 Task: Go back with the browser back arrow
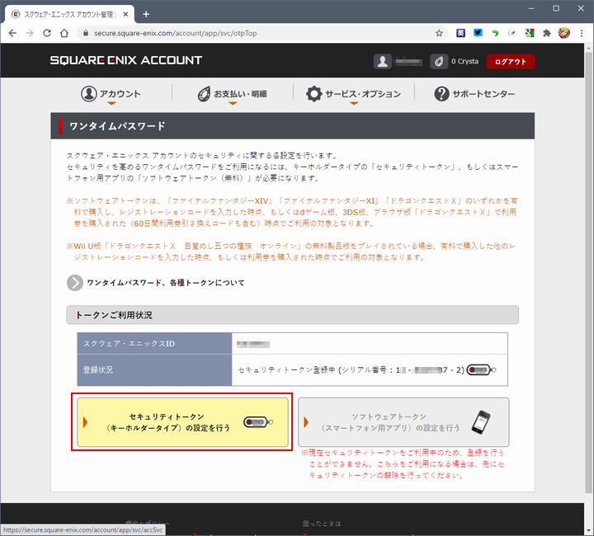[x=12, y=33]
